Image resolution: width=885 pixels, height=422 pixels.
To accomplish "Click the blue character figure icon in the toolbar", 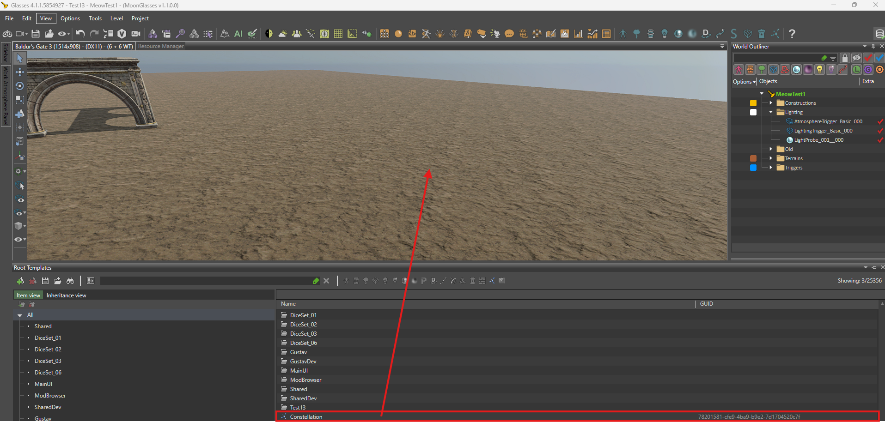I will click(x=623, y=34).
